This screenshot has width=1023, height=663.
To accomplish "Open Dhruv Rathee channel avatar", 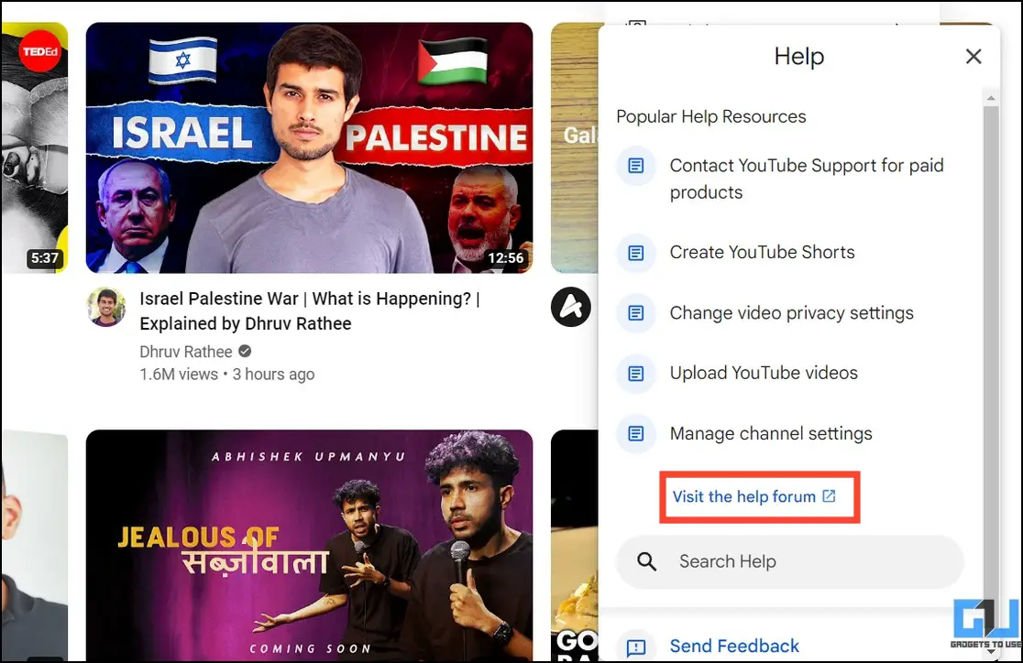I will pyautogui.click(x=105, y=307).
